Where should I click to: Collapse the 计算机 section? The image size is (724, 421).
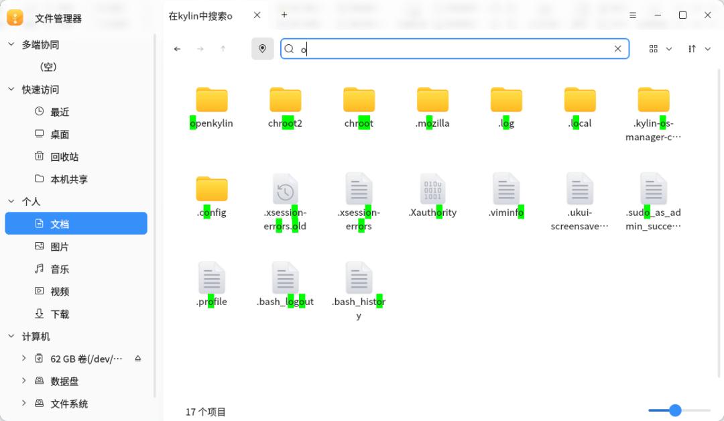pos(11,336)
